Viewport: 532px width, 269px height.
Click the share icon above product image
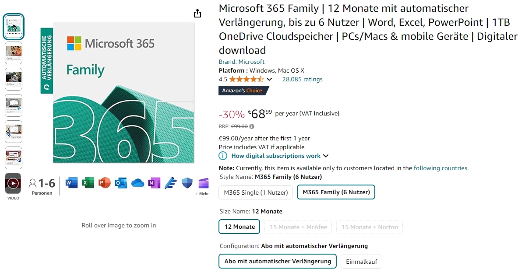[x=197, y=13]
